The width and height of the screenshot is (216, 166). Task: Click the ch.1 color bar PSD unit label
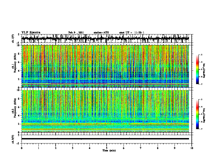tap(204, 71)
